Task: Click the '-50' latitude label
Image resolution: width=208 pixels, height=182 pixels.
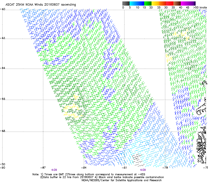Action: tap(3, 164)
